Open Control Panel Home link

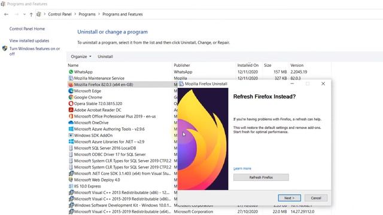tap(27, 29)
